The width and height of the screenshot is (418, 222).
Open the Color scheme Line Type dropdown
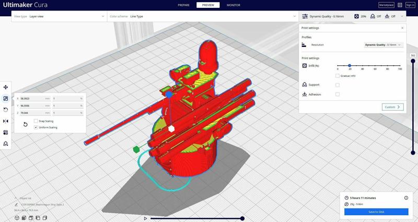point(203,16)
